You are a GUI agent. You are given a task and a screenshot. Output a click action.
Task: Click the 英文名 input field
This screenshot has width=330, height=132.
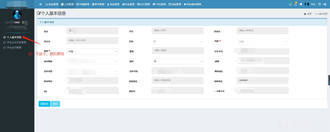tap(92, 41)
